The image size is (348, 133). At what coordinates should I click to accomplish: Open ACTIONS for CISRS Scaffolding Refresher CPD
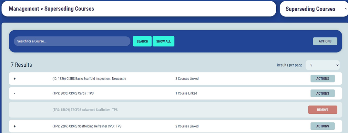click(322, 126)
